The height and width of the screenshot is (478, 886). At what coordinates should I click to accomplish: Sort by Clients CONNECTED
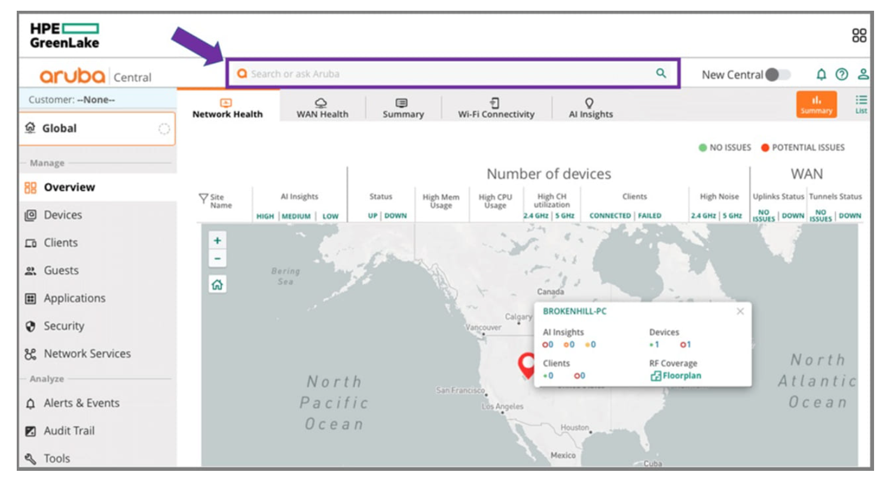tap(610, 216)
